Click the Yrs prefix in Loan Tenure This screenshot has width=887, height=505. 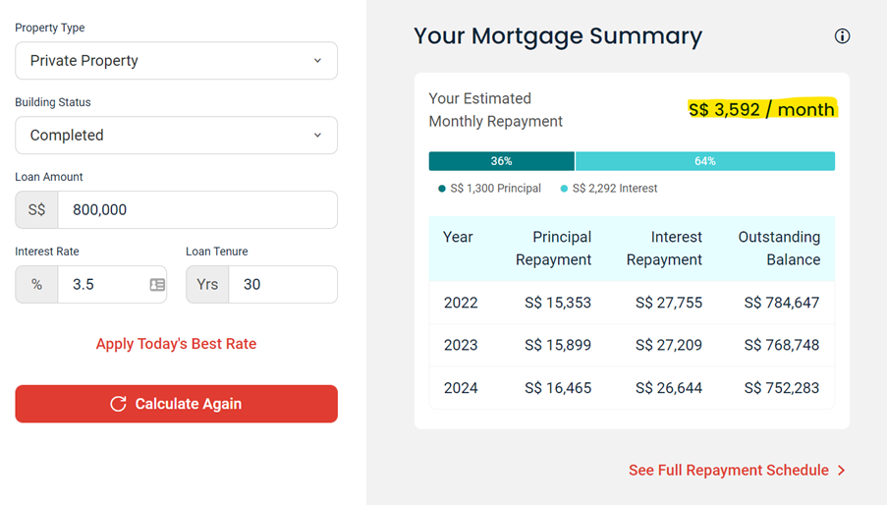pyautogui.click(x=207, y=285)
